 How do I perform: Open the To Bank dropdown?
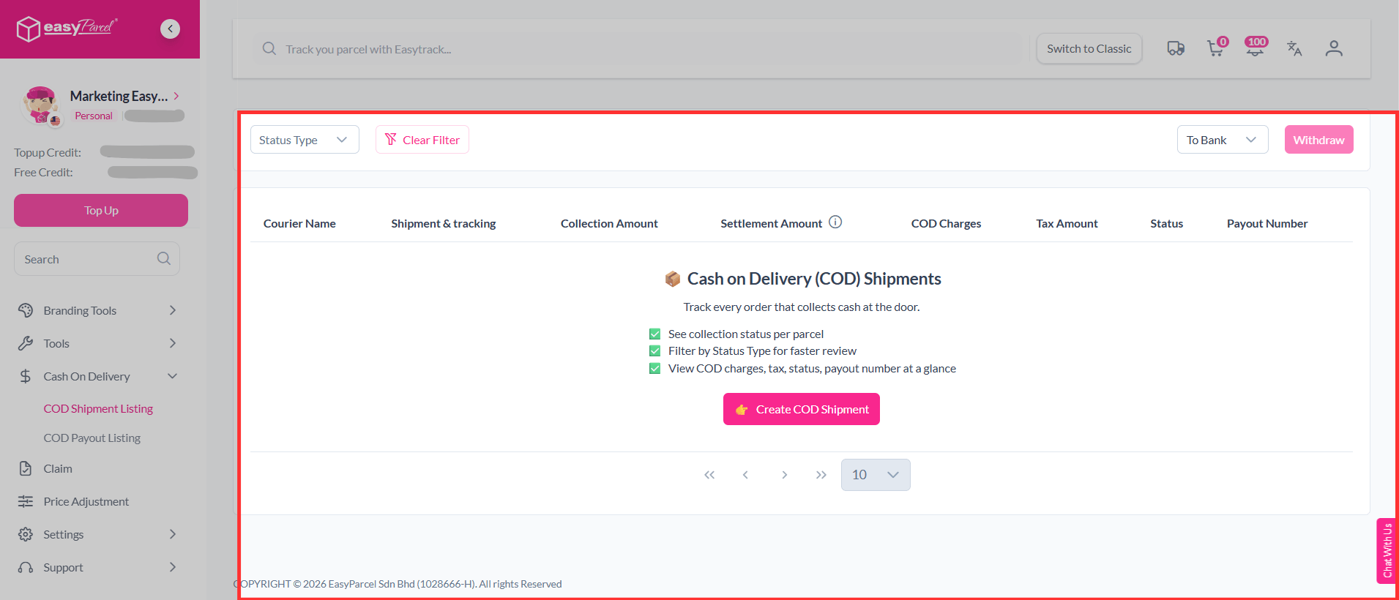point(1222,140)
